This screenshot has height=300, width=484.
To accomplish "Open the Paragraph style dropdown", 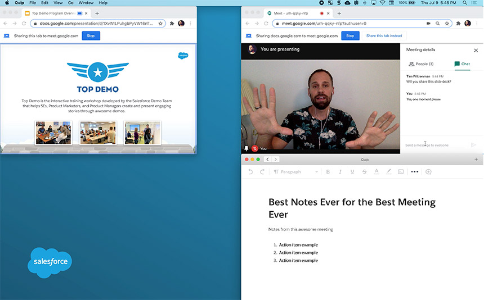I will click(x=295, y=172).
